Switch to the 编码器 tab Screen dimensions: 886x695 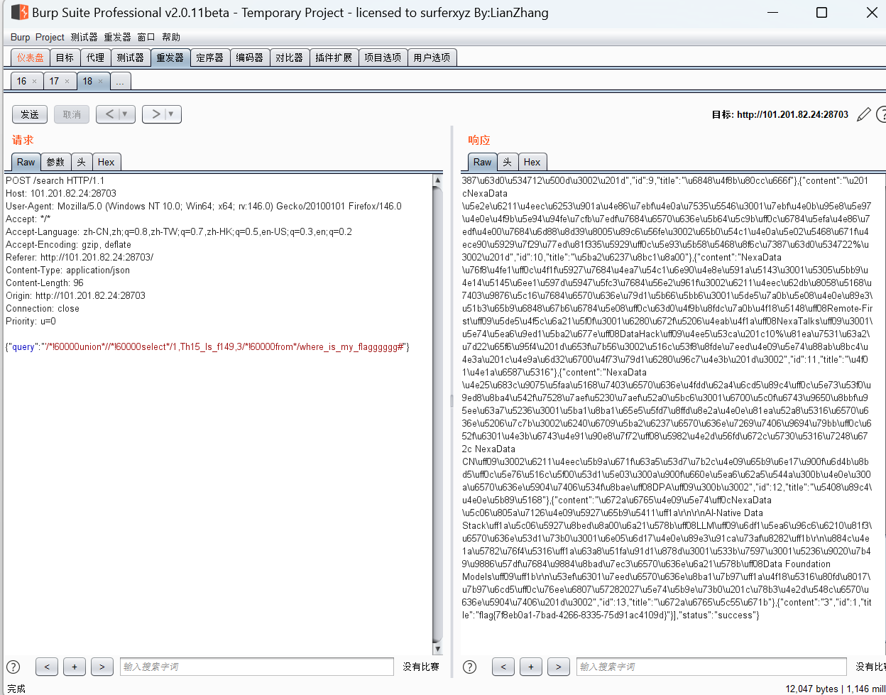pos(249,58)
